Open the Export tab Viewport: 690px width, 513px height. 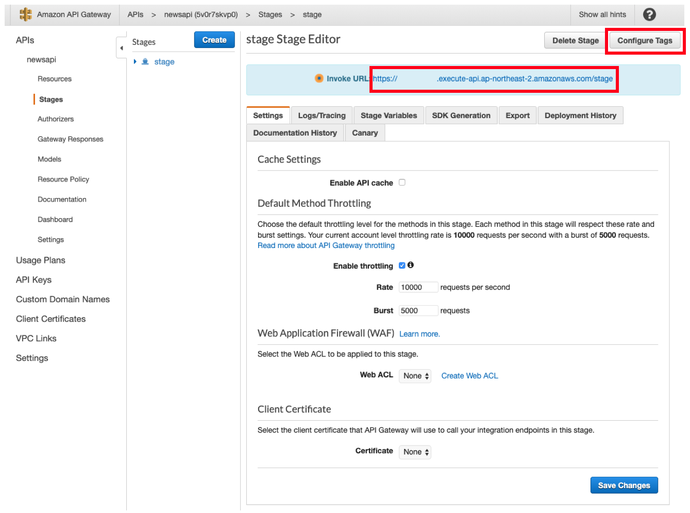(x=517, y=115)
